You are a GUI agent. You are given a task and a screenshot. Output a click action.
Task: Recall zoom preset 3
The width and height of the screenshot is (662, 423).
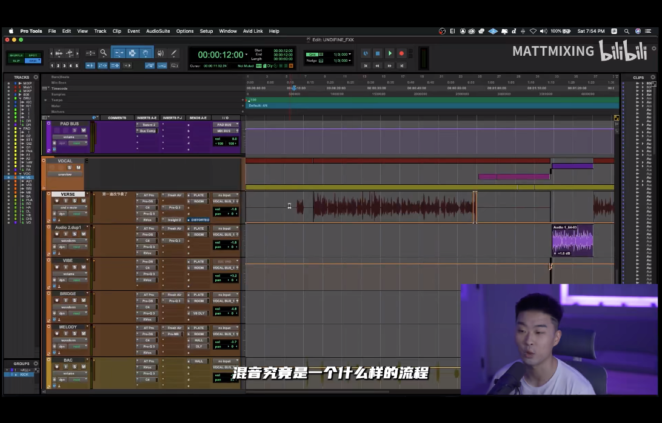coord(64,66)
